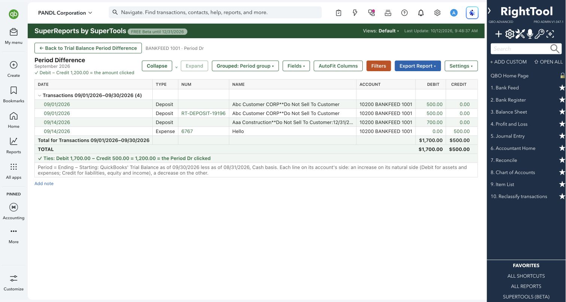The image size is (566, 302).
Task: Open RightTool wrench and screwdriver tools icon
Action: (x=520, y=34)
